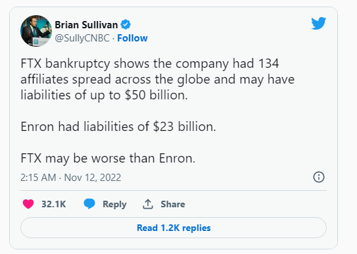Follow the SullyCNBC account
Viewport: 357px width, 254px height.
(132, 38)
